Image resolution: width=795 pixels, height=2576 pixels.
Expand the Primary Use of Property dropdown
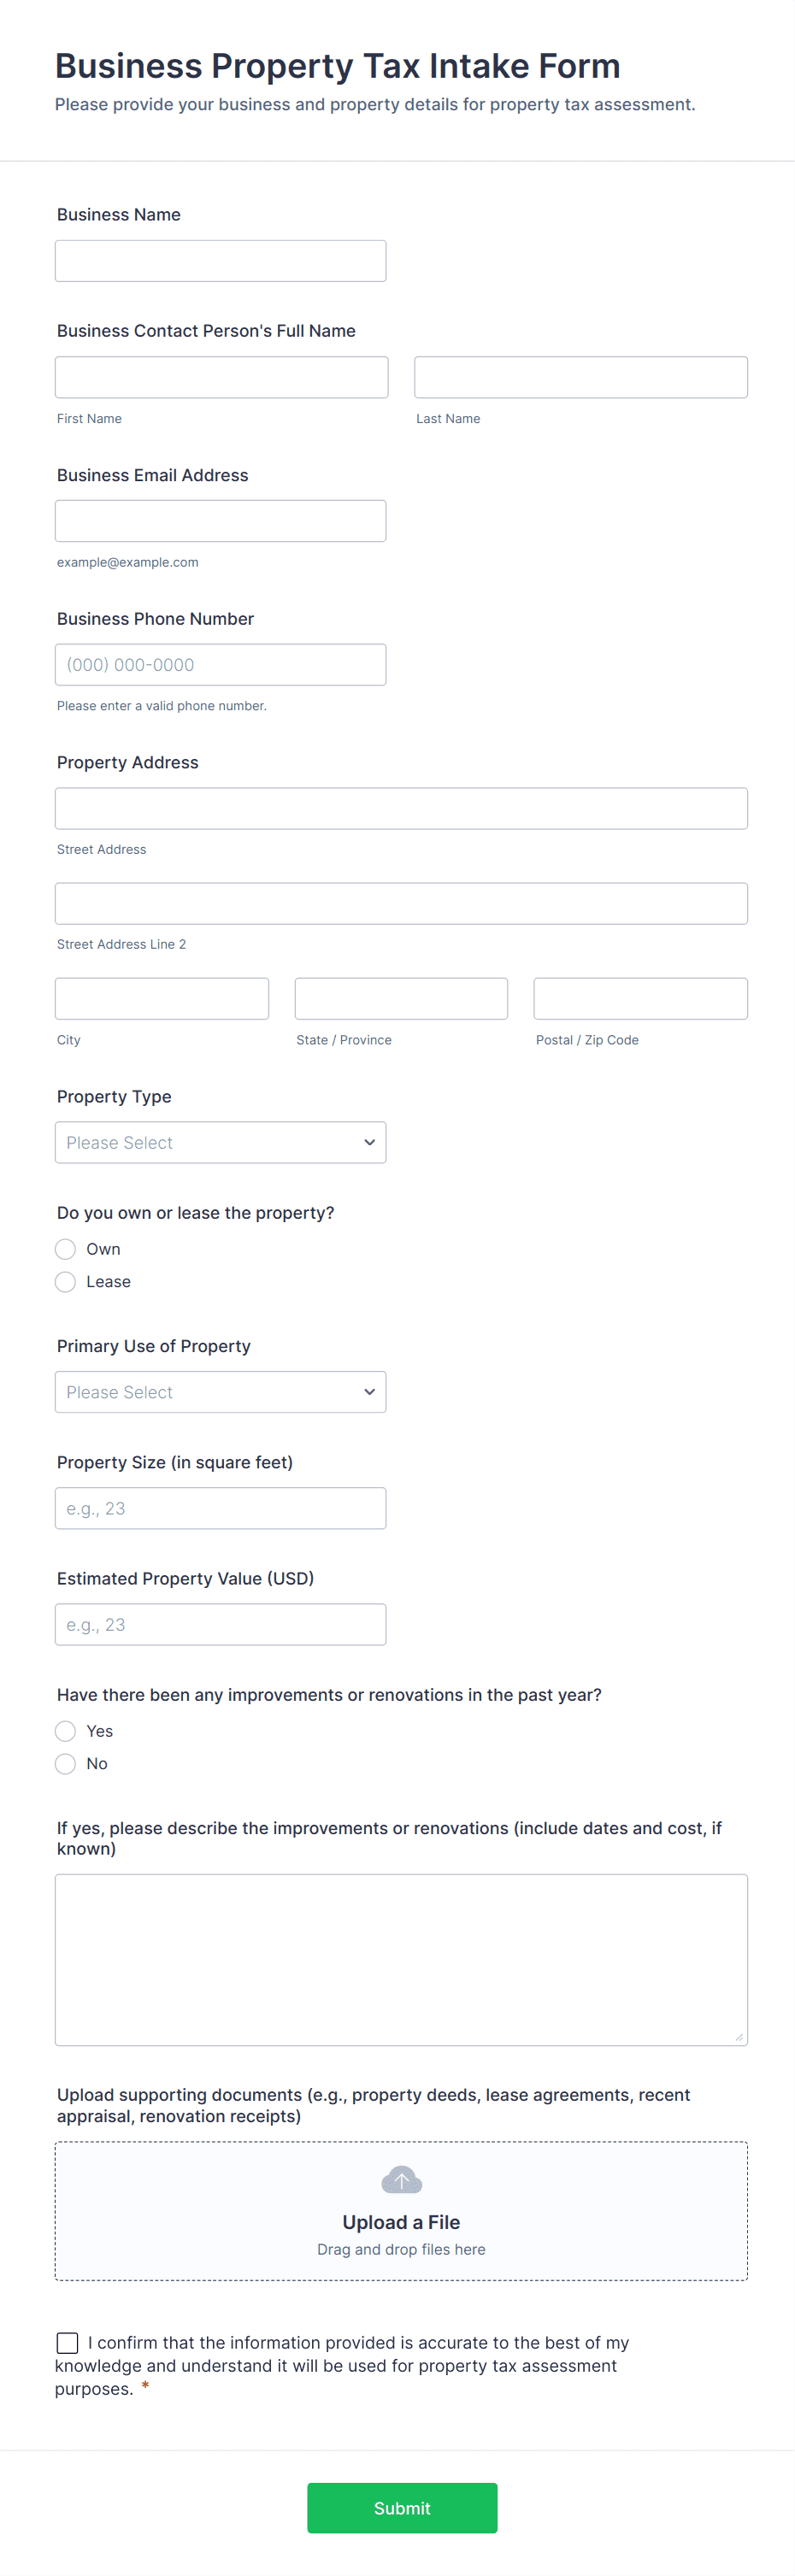(x=220, y=1392)
